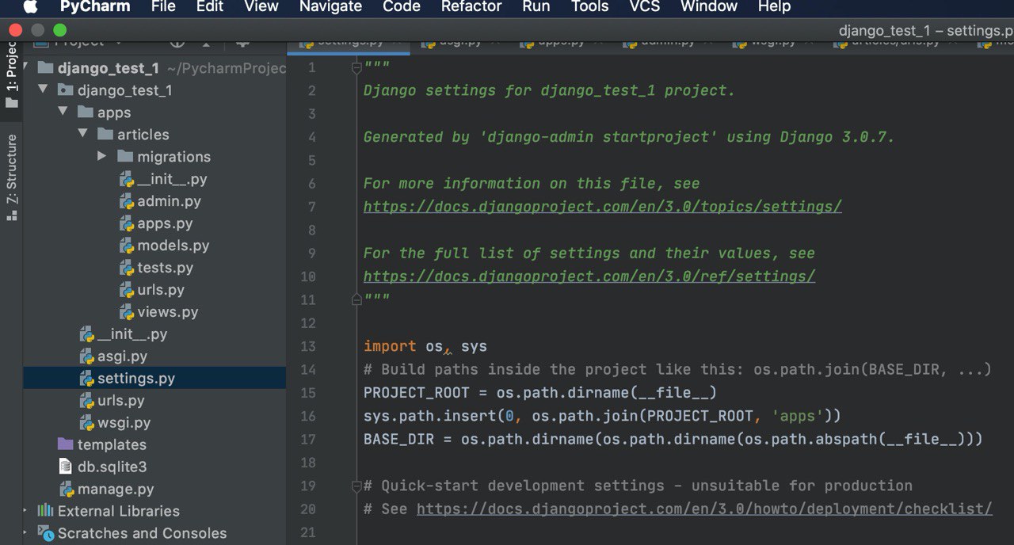Click the wsgi.py file icon
The image size is (1014, 545).
click(x=87, y=423)
